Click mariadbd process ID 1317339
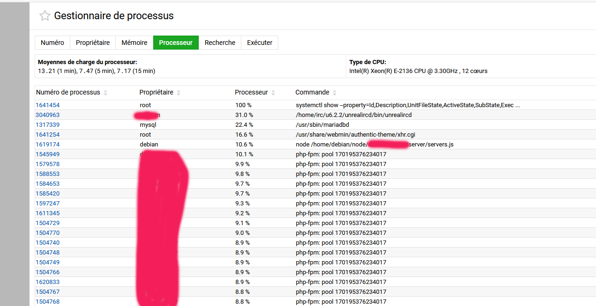 pyautogui.click(x=48, y=125)
